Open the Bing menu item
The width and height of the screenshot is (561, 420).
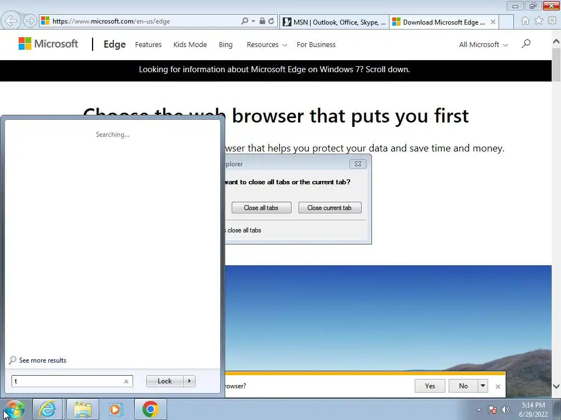coord(225,45)
